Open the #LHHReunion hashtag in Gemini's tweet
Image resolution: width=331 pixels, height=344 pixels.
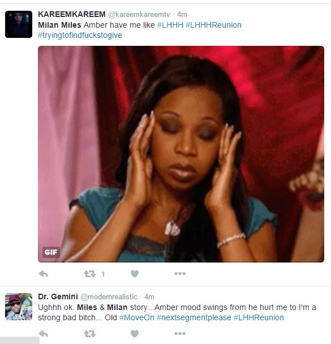259,317
